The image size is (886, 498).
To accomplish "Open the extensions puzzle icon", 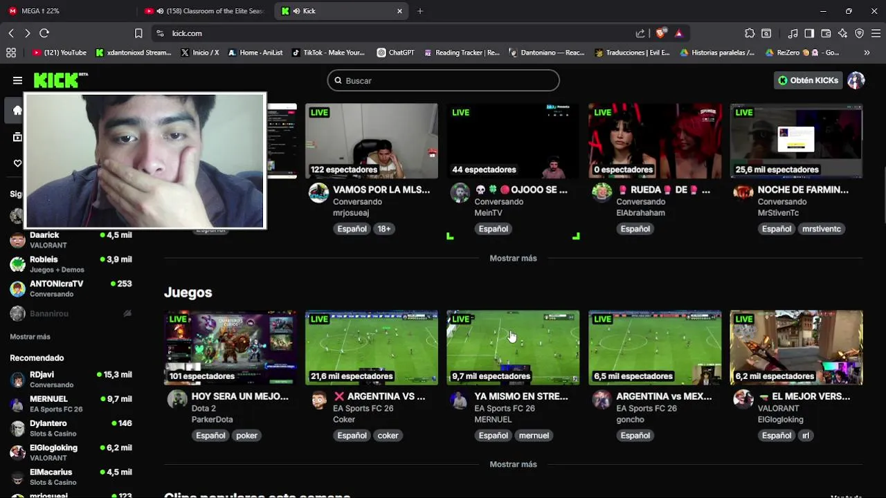I will (x=750, y=33).
